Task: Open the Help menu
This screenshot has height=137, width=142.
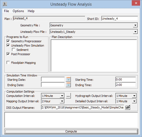Action: coord(31,11)
